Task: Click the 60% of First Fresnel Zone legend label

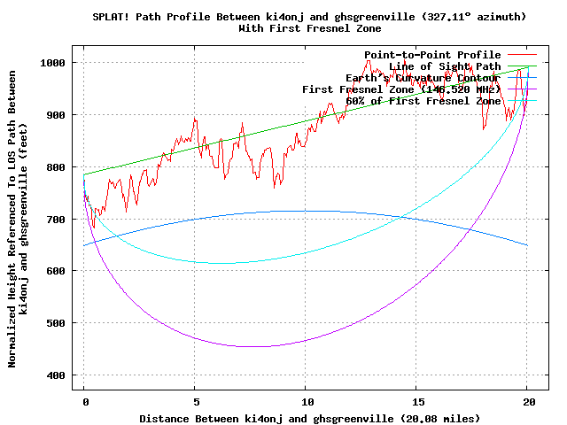Action: point(423,101)
